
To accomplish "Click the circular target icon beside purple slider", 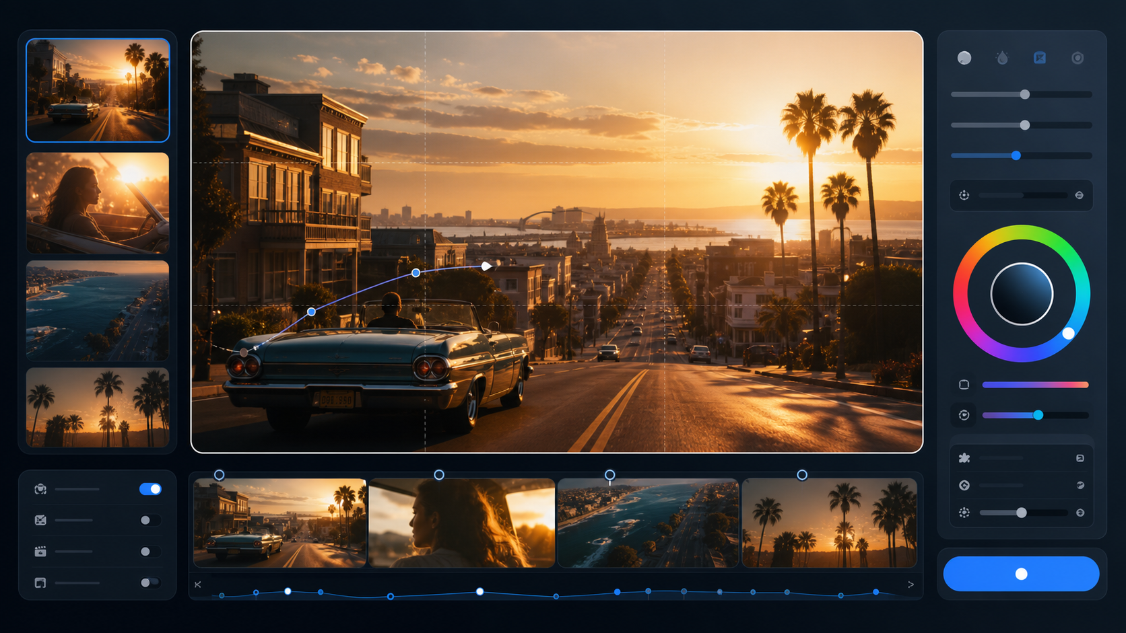I will (x=964, y=415).
